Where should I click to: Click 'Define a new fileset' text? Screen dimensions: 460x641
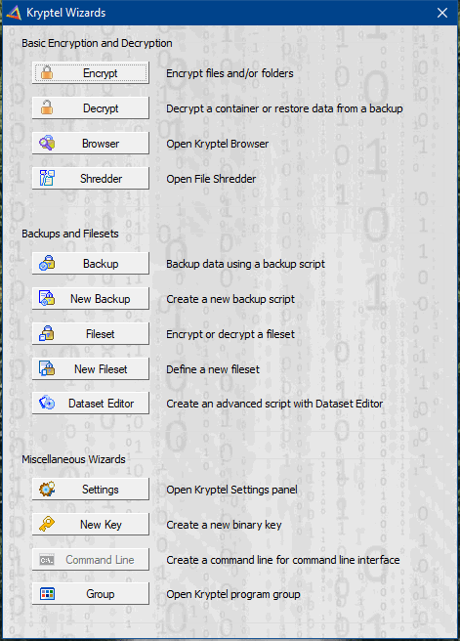(213, 369)
